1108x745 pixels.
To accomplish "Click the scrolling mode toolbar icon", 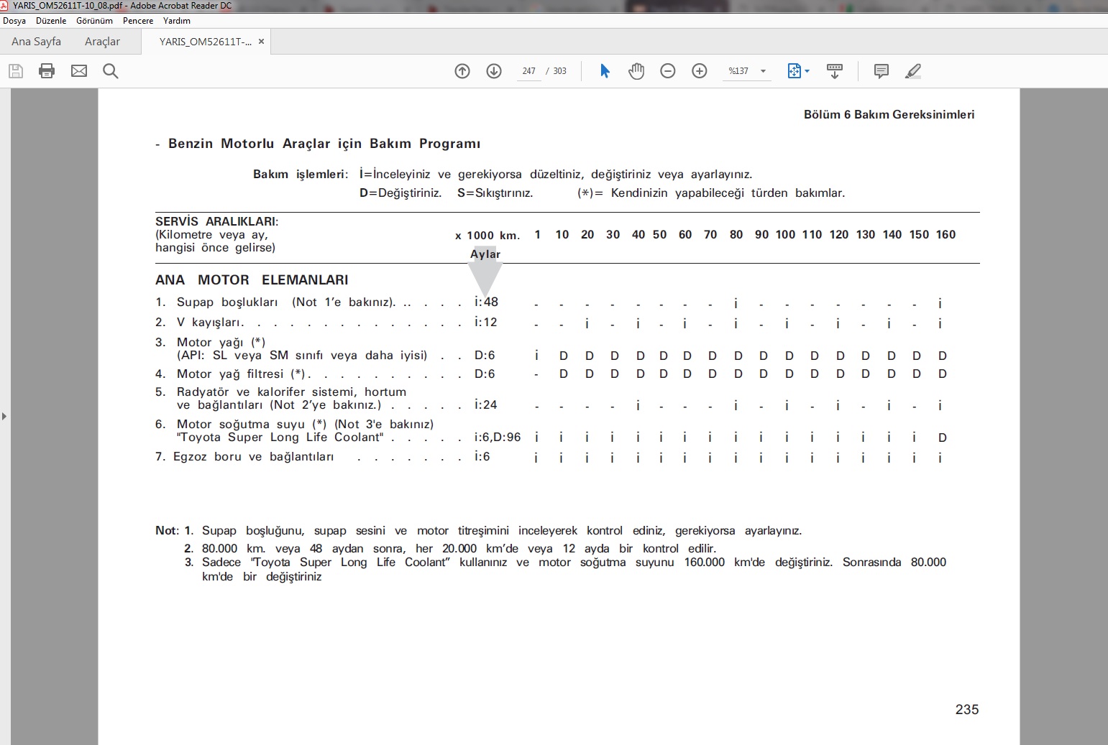I will [835, 71].
